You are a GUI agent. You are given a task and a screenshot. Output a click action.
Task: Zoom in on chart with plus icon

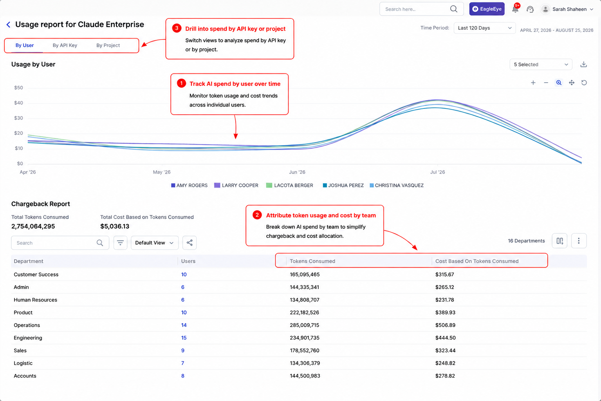pyautogui.click(x=533, y=83)
